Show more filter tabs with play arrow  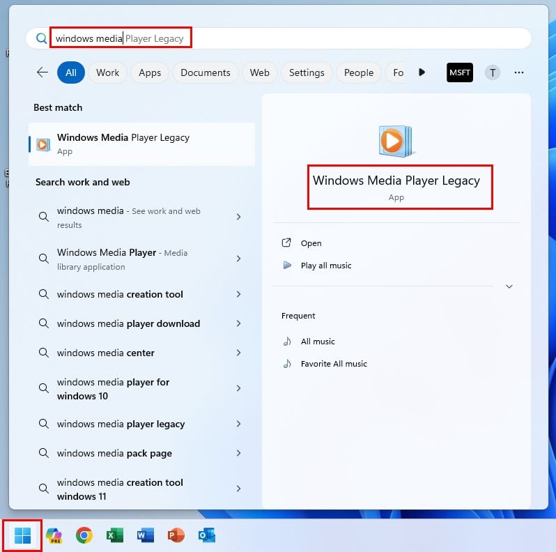click(422, 72)
